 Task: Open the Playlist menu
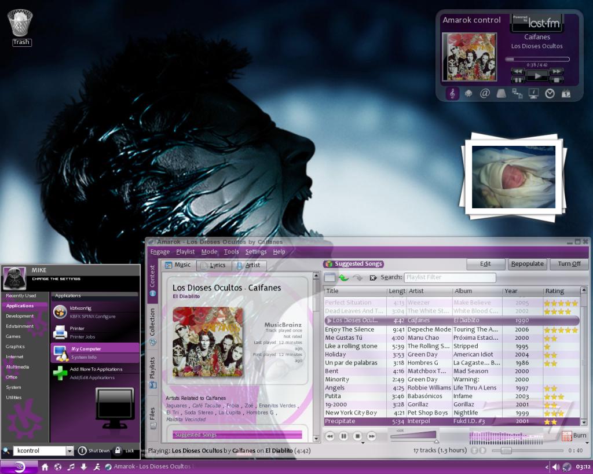(185, 252)
